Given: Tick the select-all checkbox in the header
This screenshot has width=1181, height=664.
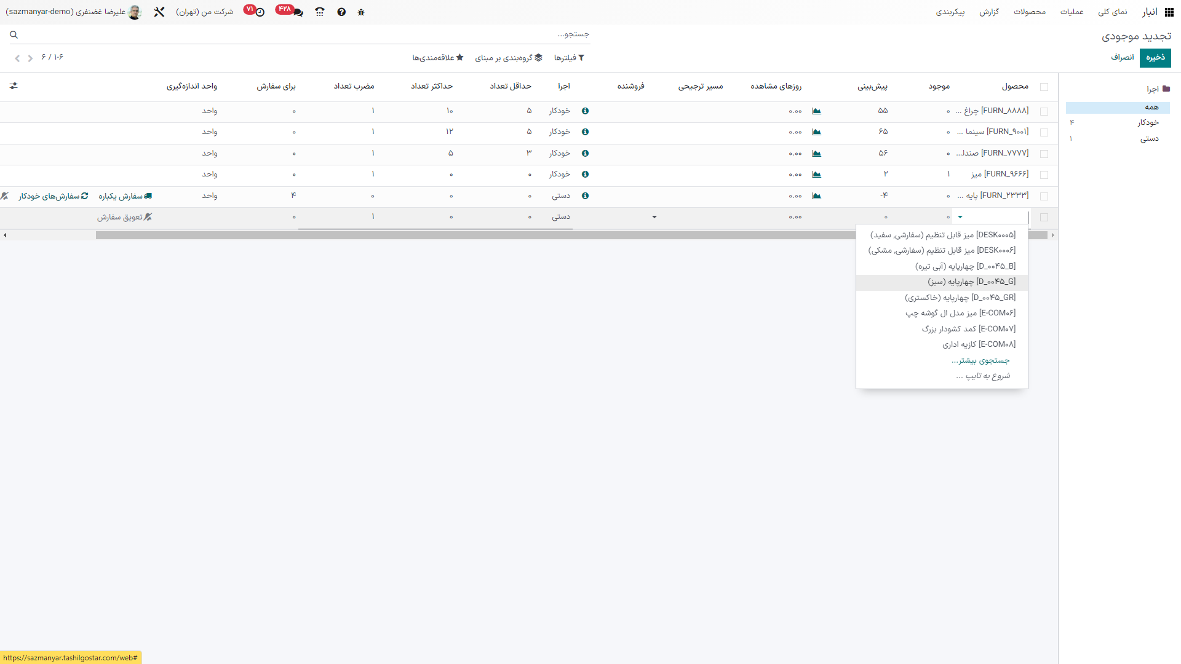Looking at the screenshot, I should [x=1044, y=87].
